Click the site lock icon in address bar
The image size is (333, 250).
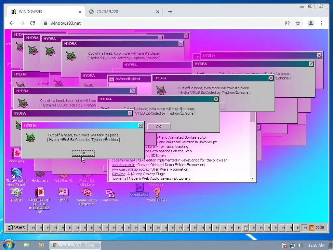click(45, 23)
